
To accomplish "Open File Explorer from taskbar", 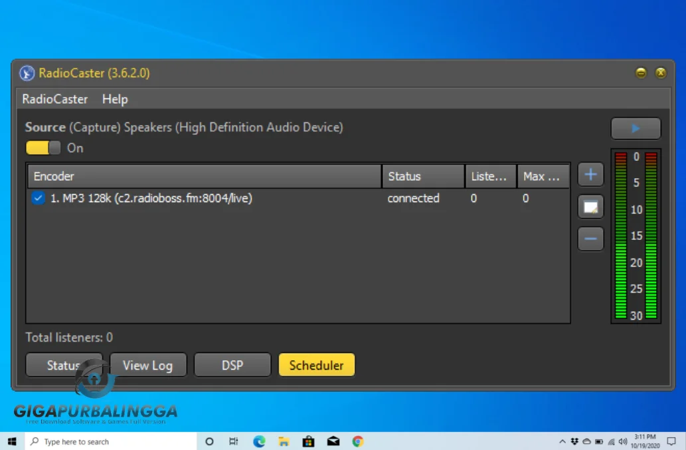I will point(284,441).
